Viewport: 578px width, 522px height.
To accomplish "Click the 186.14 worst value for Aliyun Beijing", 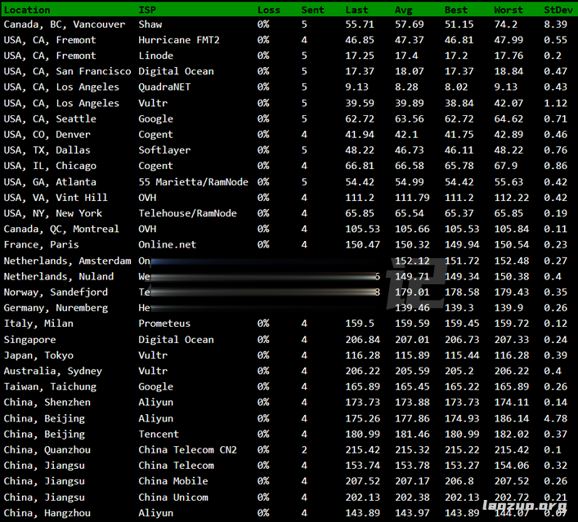I will 512,418.
